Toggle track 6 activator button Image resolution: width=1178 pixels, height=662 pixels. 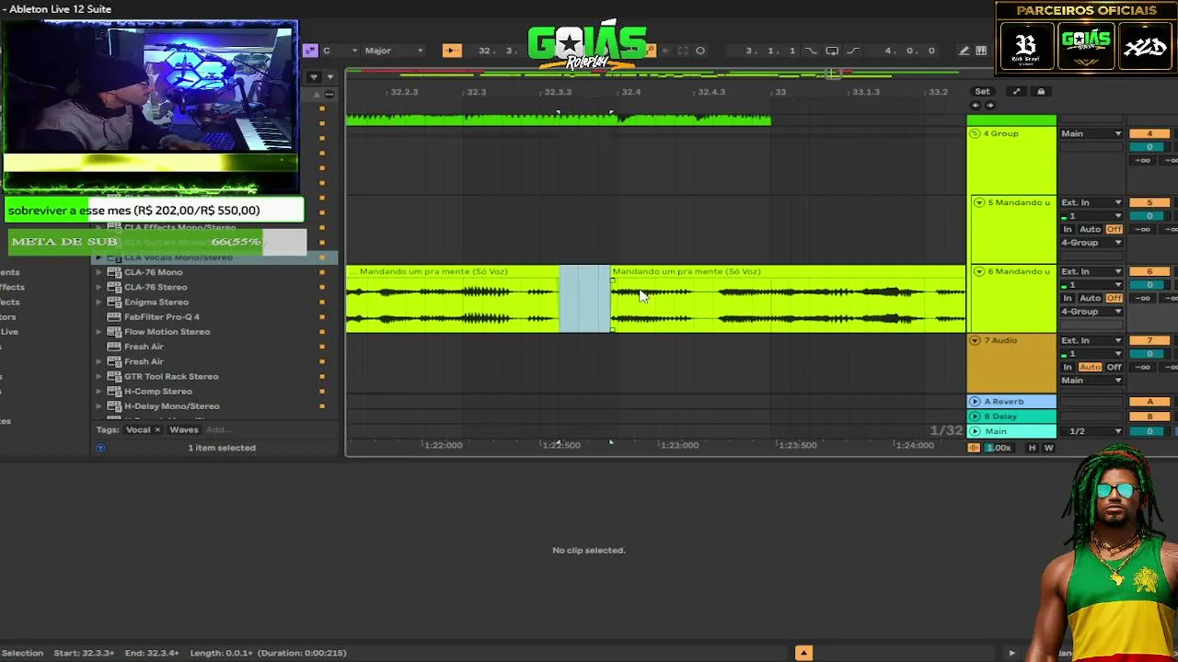1149,271
